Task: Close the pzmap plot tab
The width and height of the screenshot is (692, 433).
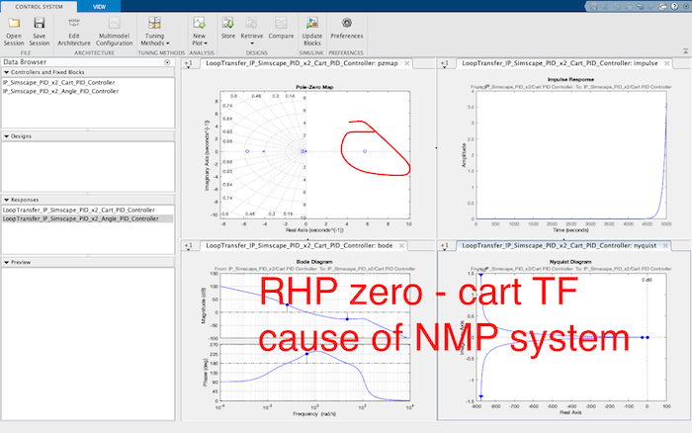Action: coord(407,63)
